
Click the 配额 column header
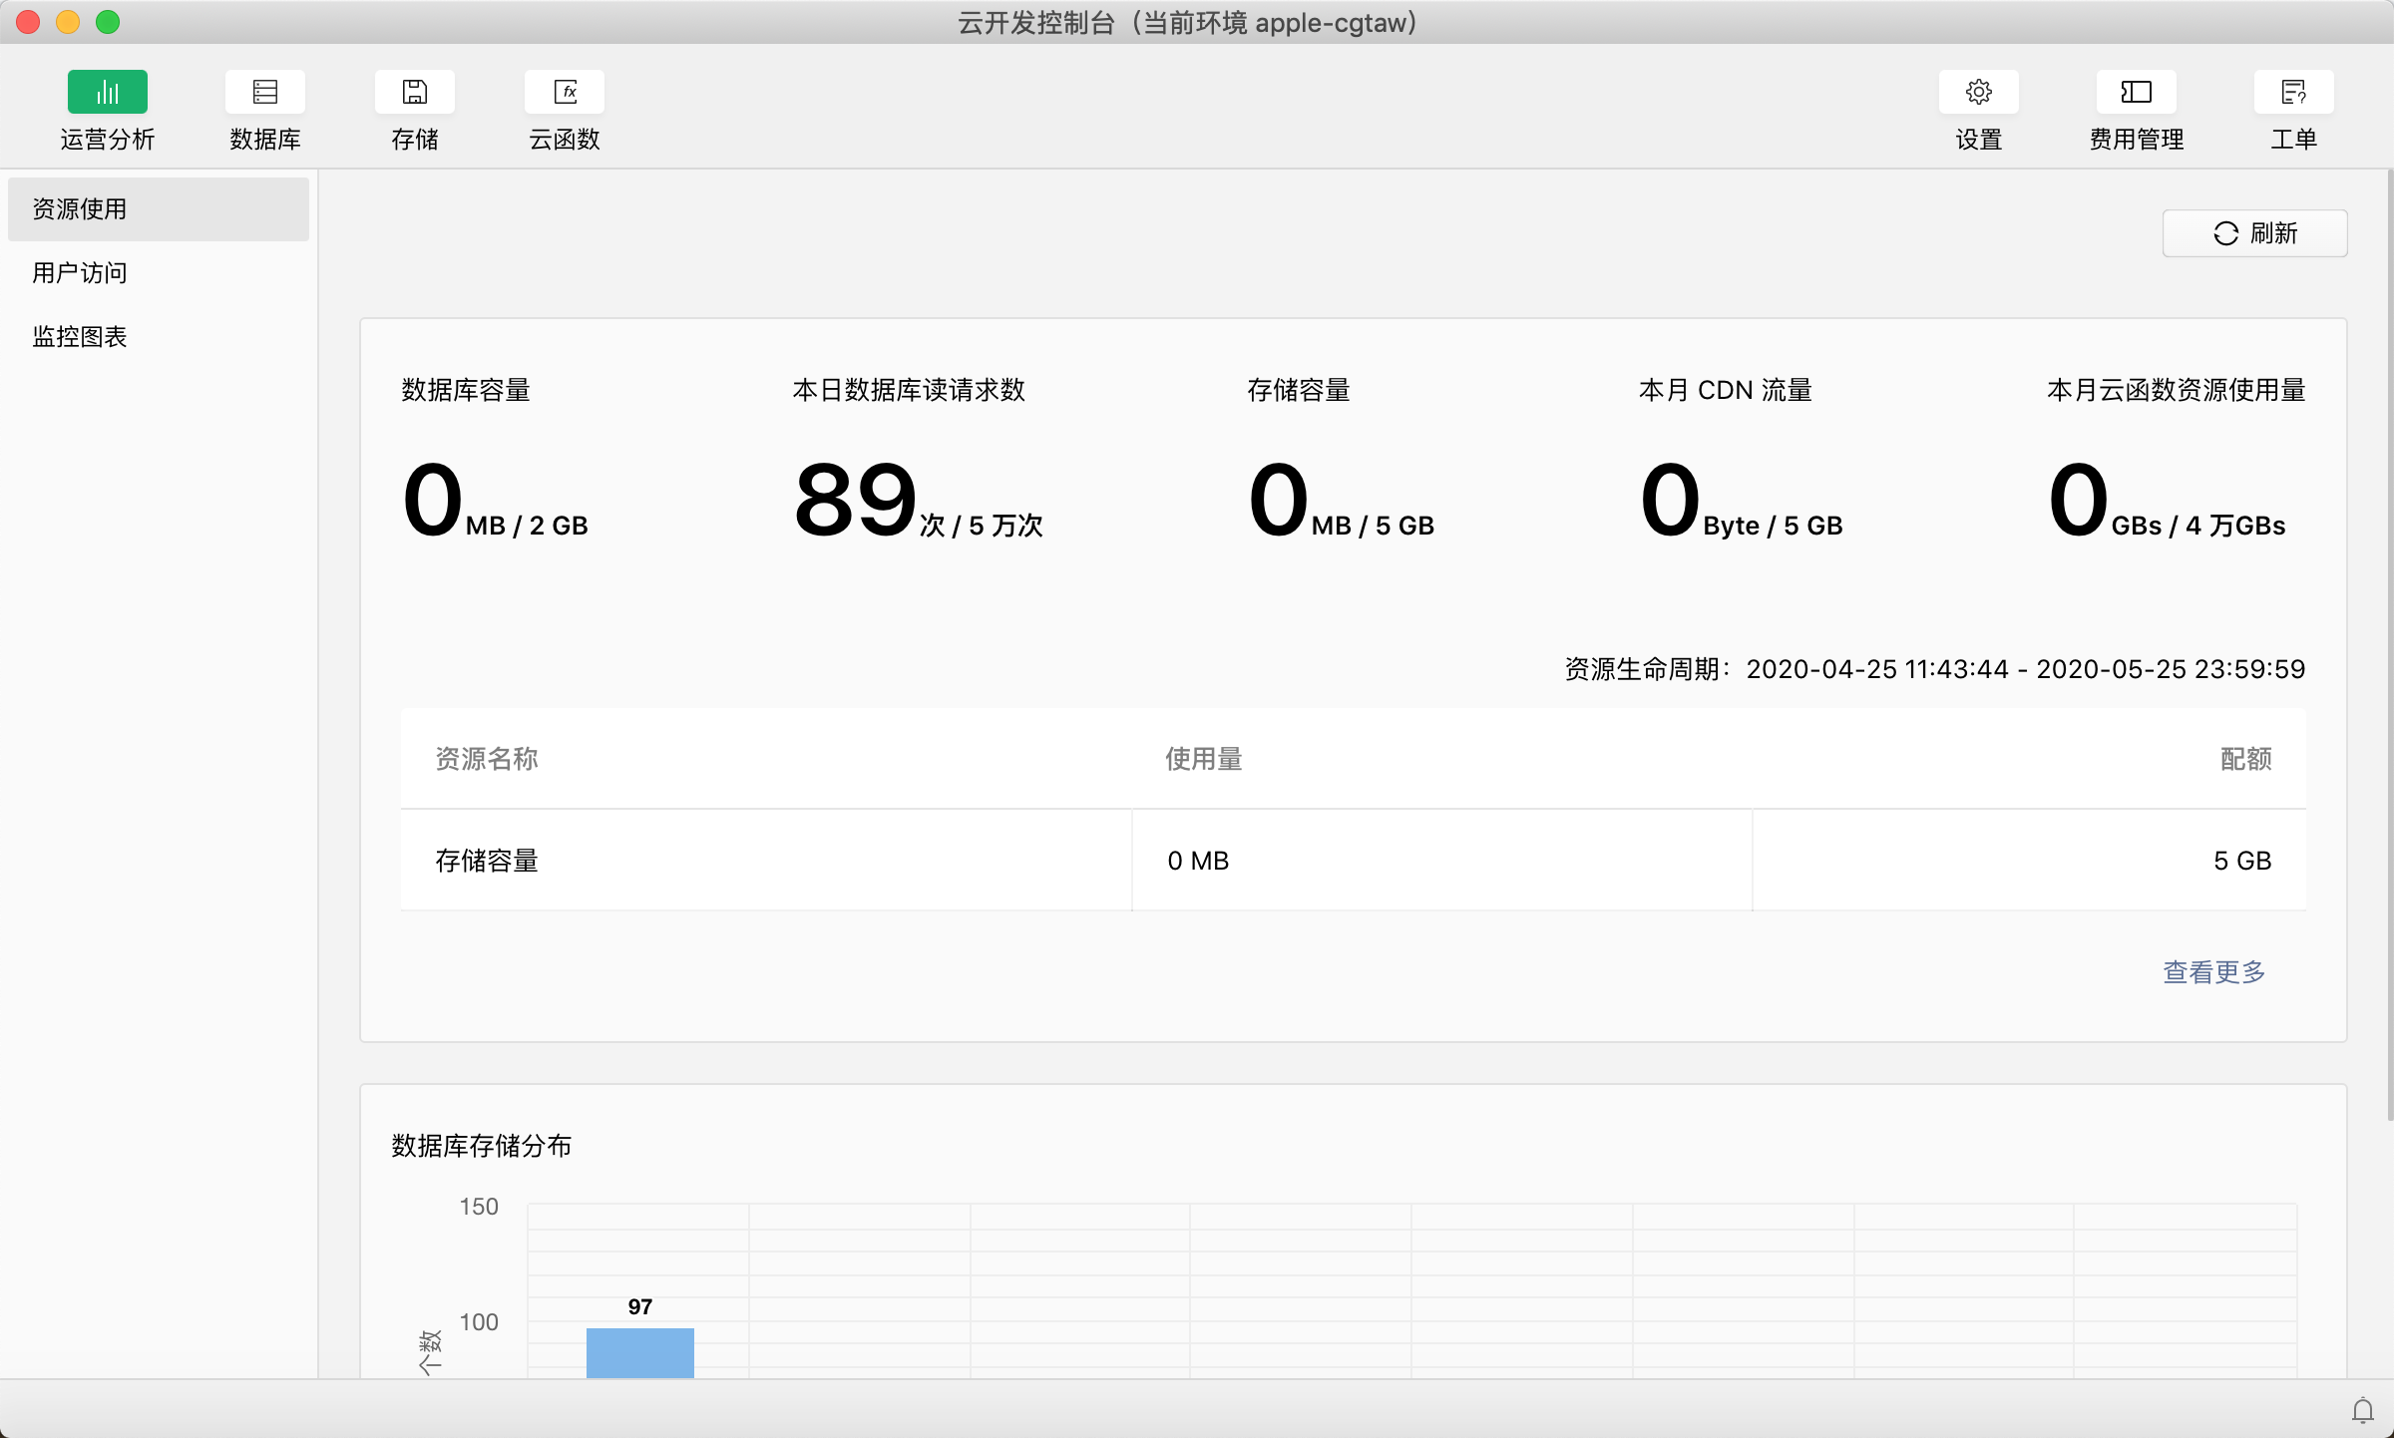(x=2244, y=759)
